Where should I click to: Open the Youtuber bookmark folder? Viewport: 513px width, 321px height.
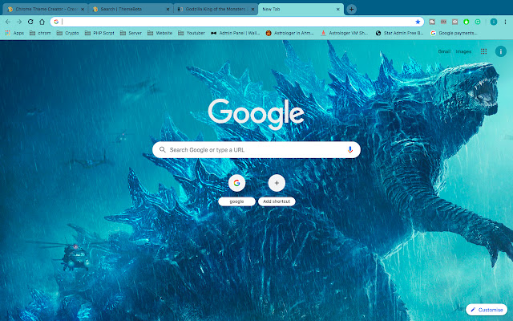(192, 33)
